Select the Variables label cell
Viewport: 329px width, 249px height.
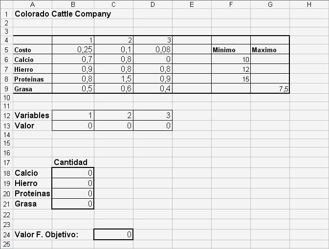[32, 116]
